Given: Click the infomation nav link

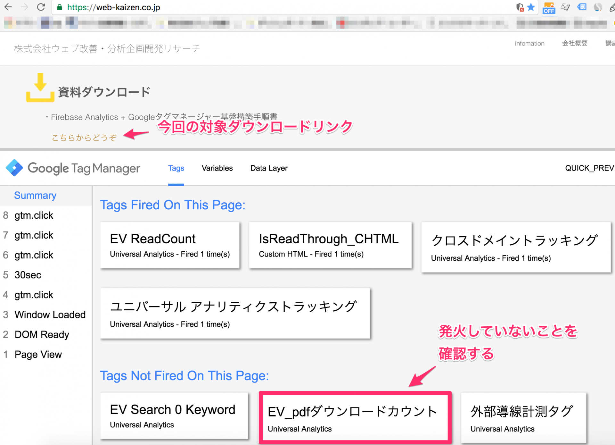Looking at the screenshot, I should 529,43.
